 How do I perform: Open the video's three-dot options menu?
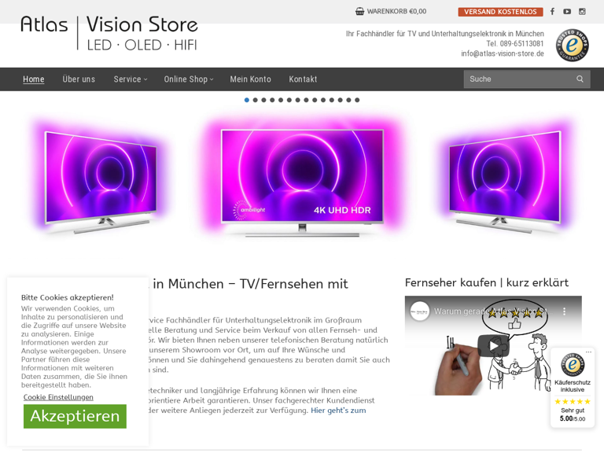(565, 311)
